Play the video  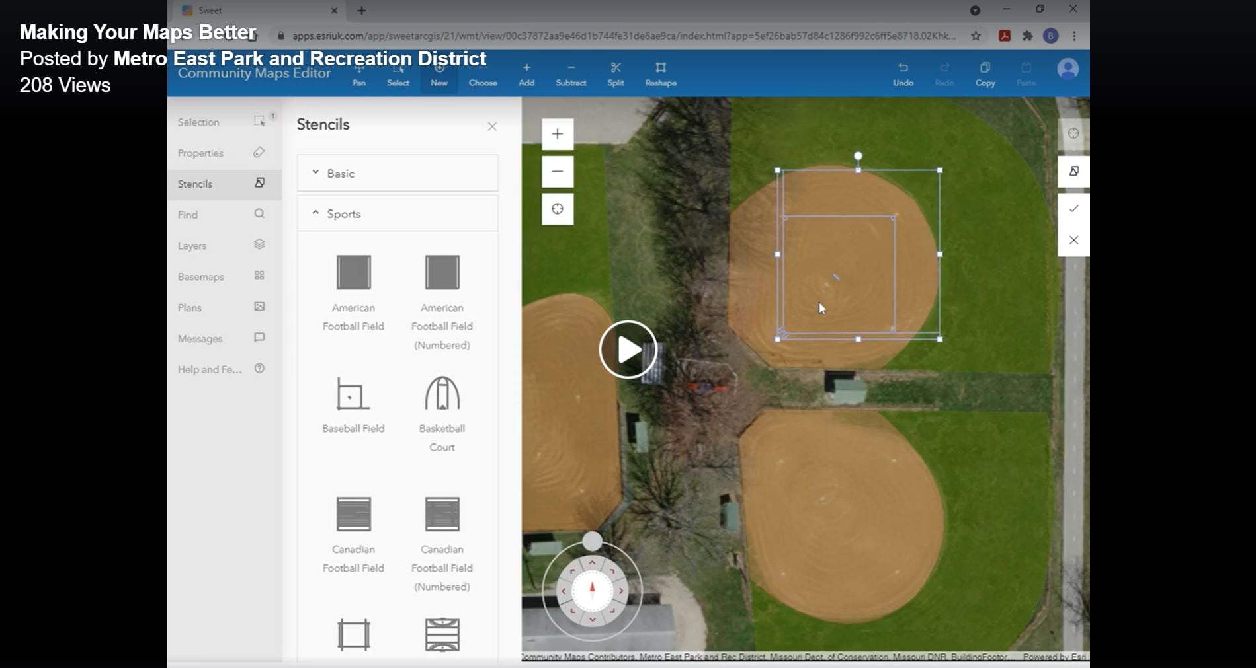[x=628, y=350]
